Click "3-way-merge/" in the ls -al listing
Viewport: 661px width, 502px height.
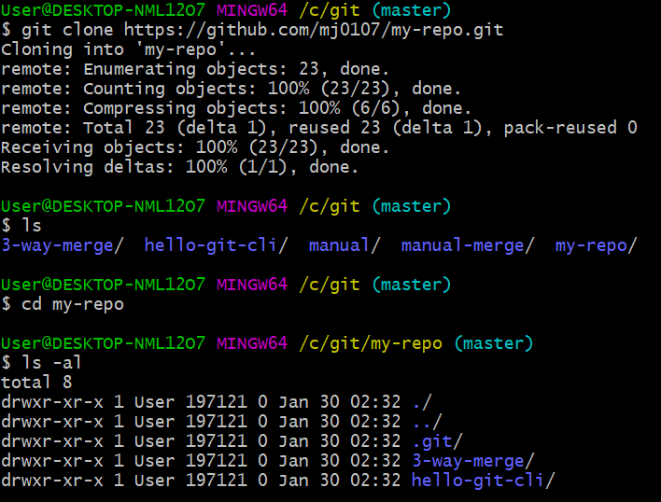(473, 461)
